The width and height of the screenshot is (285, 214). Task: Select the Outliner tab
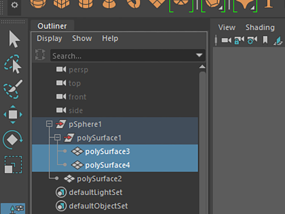52,26
